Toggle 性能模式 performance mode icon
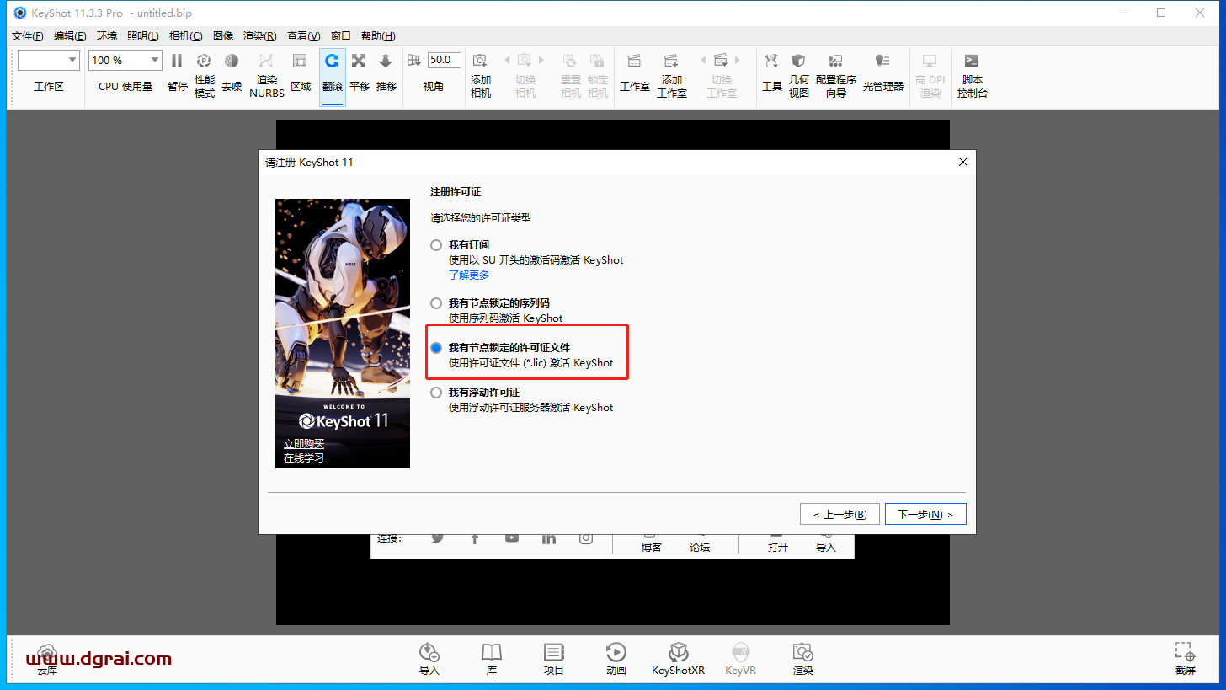The height and width of the screenshot is (690, 1226). pos(204,62)
